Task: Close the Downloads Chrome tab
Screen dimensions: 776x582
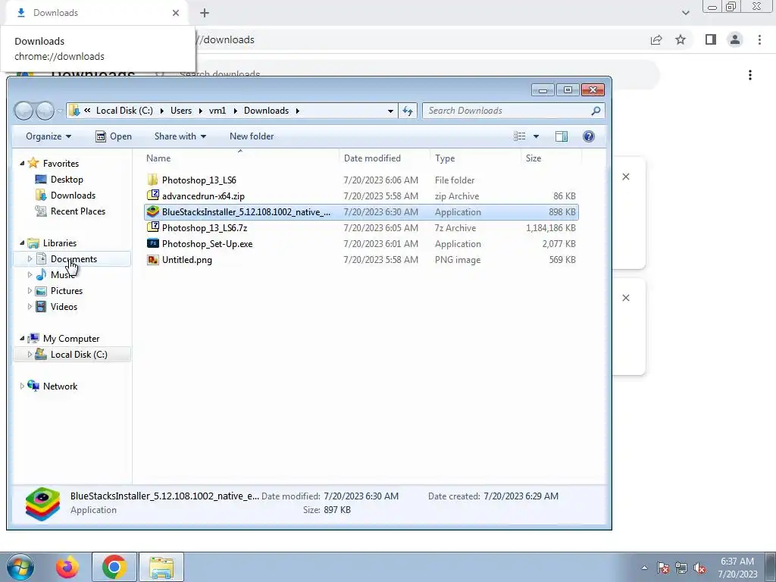Action: (x=176, y=13)
